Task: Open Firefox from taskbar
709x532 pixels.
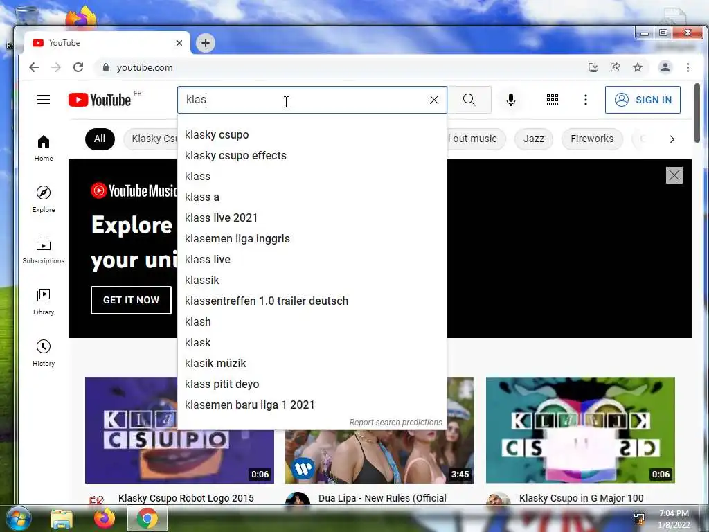Action: click(105, 518)
